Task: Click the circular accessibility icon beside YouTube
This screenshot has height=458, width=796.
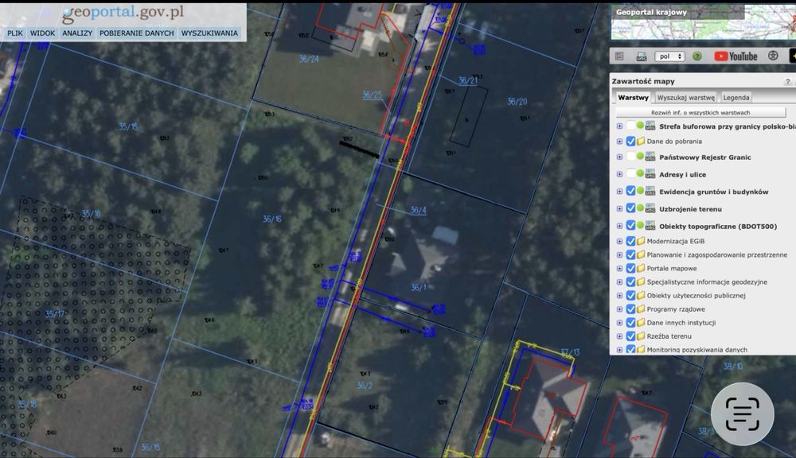Action: click(773, 56)
